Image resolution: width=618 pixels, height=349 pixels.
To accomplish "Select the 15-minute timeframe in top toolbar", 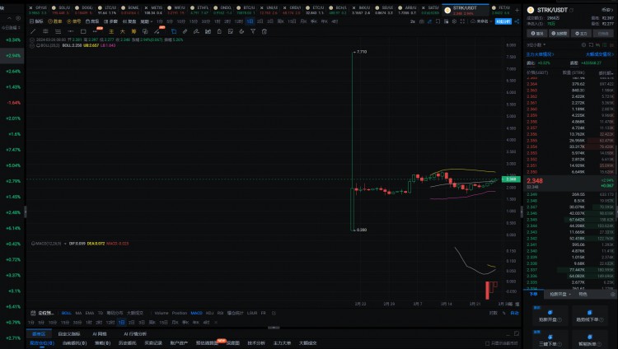I will click(x=194, y=21).
